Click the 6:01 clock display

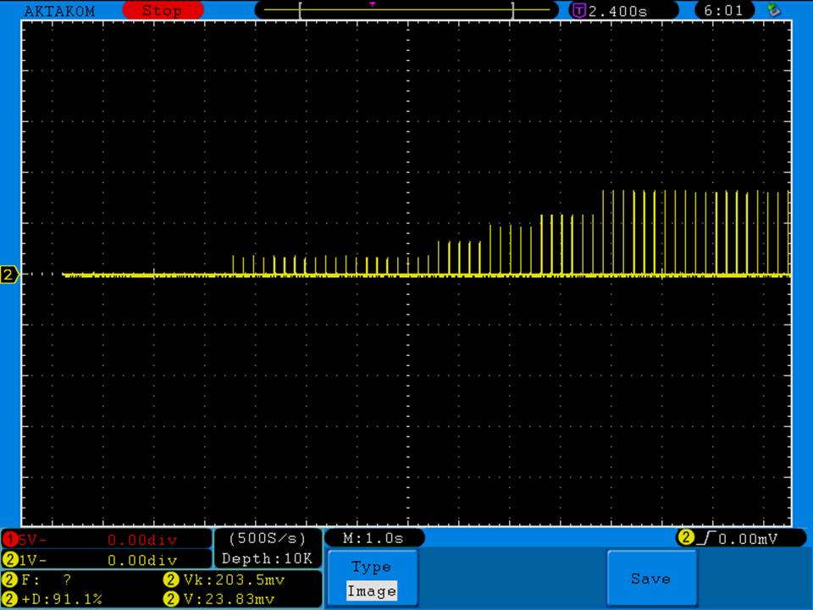(x=723, y=11)
